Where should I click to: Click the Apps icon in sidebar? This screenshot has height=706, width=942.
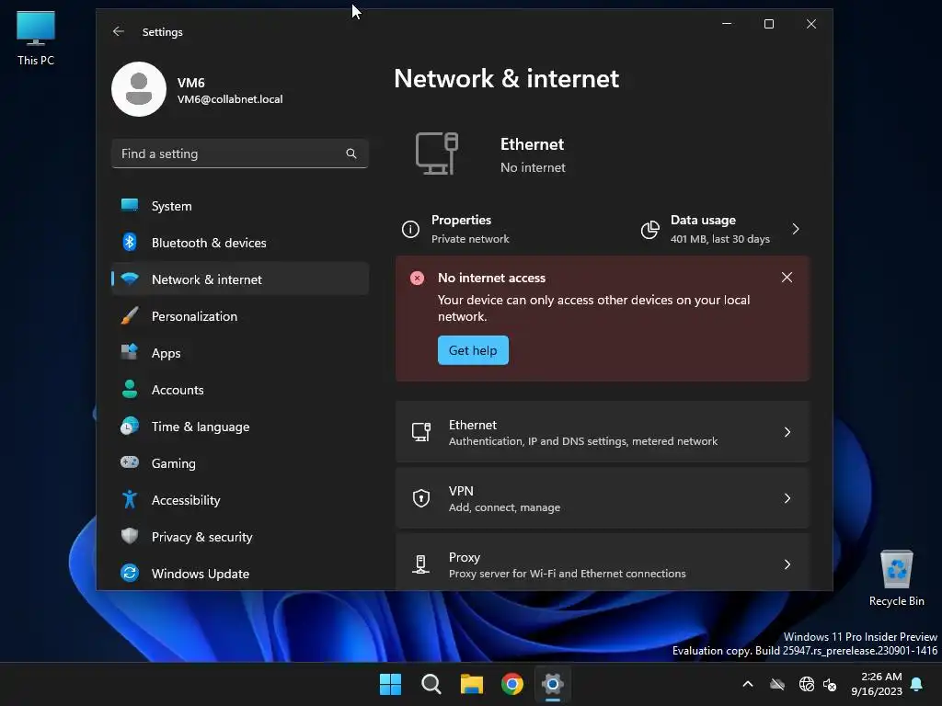[x=129, y=352]
